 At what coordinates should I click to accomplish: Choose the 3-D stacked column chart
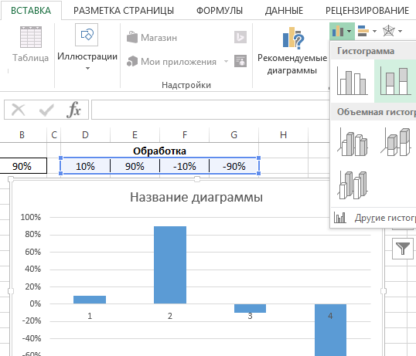[396, 142]
